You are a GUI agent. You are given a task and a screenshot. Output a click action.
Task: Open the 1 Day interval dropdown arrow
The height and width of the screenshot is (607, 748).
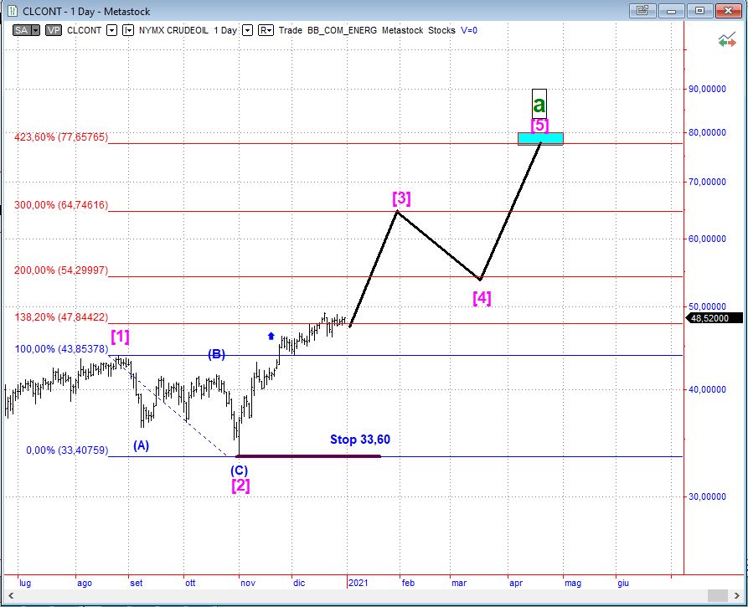[x=247, y=30]
